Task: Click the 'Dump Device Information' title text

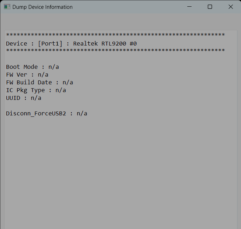Action: [42, 7]
